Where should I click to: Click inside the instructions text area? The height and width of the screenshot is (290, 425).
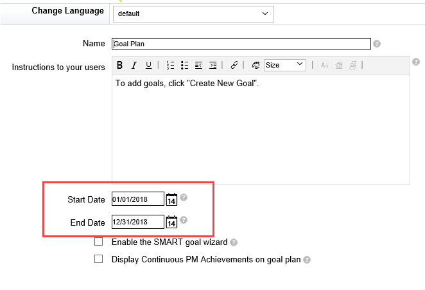click(261, 129)
